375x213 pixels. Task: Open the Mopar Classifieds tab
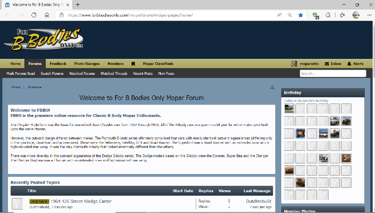click(x=157, y=64)
